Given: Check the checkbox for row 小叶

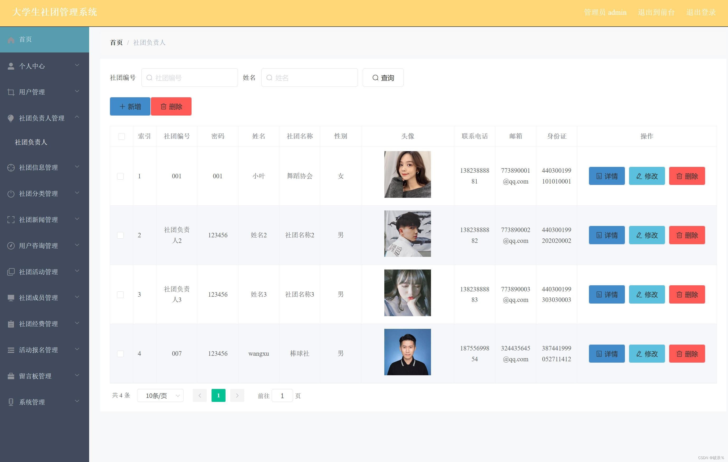Looking at the screenshot, I should click(120, 176).
